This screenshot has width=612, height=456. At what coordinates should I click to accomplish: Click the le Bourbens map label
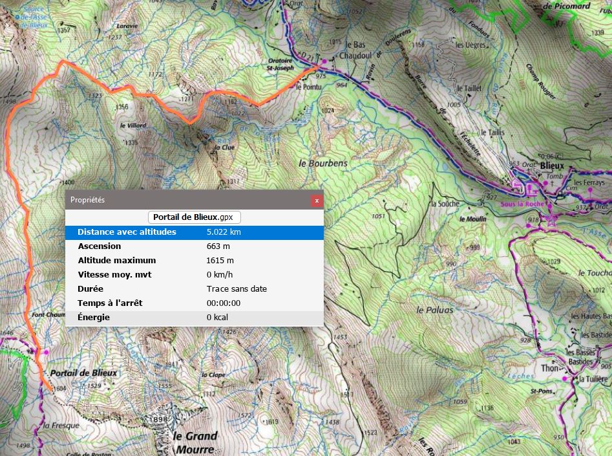[x=323, y=163]
